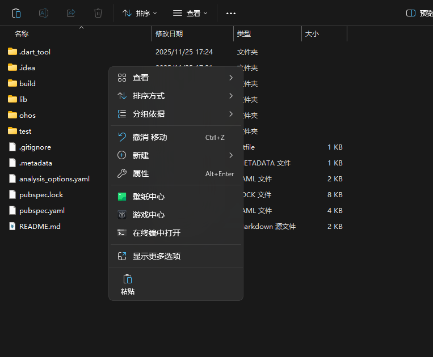Expand the 新建 submenu in the context menu

pos(176,155)
